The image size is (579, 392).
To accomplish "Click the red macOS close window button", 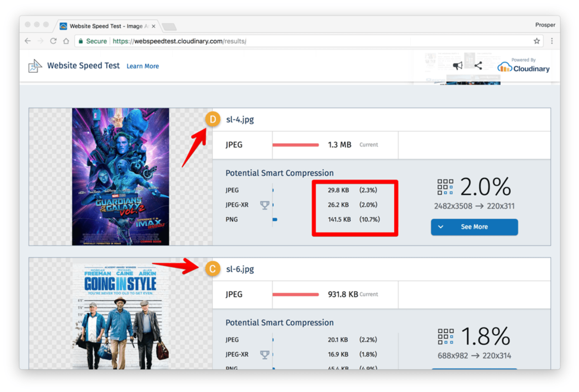I will (x=28, y=24).
